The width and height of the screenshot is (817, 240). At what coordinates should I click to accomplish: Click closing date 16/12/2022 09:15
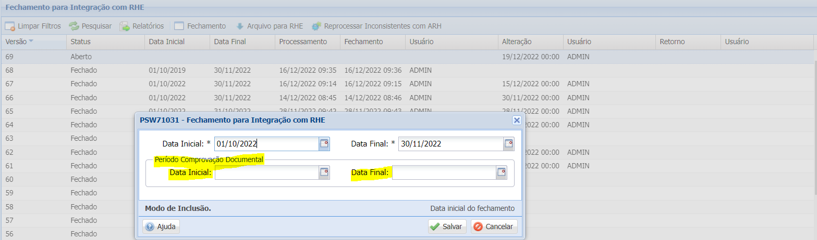373,84
